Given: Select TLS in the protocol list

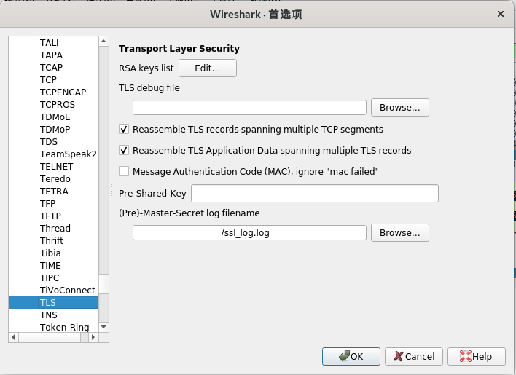Looking at the screenshot, I should click(48, 302).
